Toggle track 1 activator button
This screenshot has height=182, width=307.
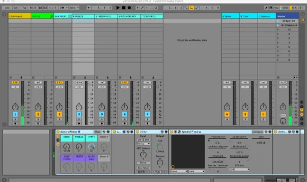pos(15,114)
